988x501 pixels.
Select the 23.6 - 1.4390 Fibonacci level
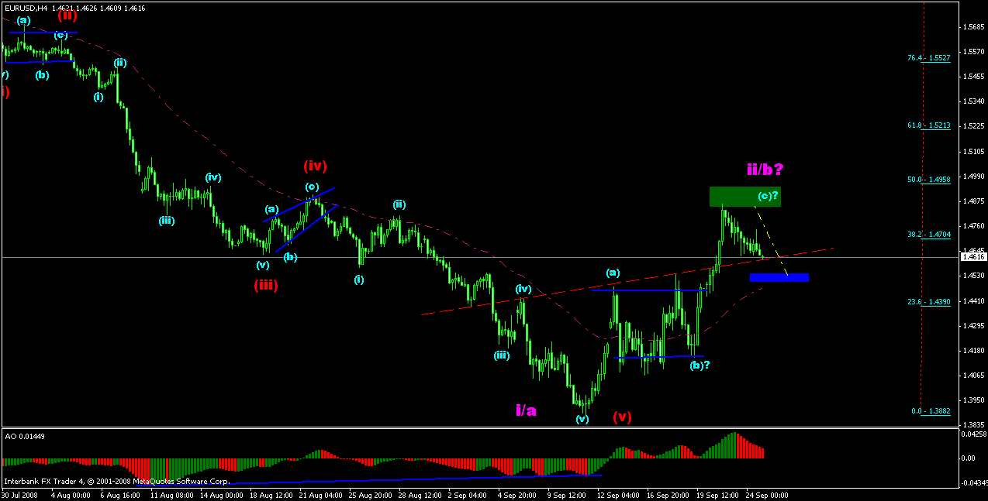(x=928, y=303)
